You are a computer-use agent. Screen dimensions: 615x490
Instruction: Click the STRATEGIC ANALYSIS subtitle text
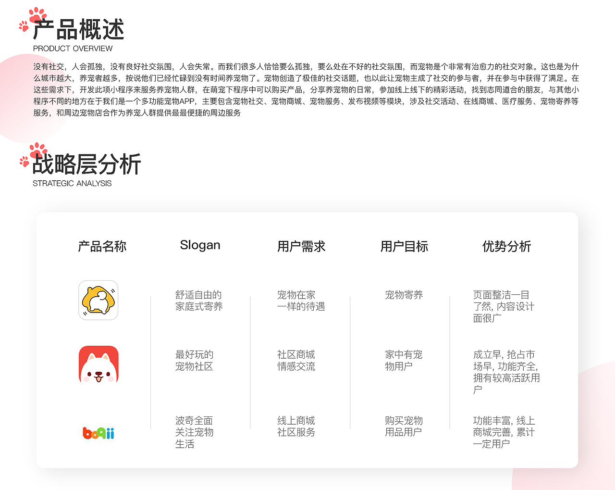(72, 183)
